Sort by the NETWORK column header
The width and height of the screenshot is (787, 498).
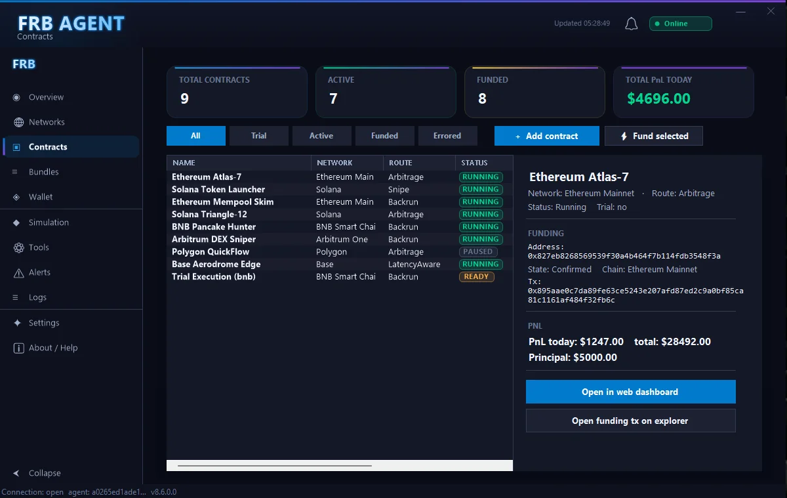click(x=347, y=163)
